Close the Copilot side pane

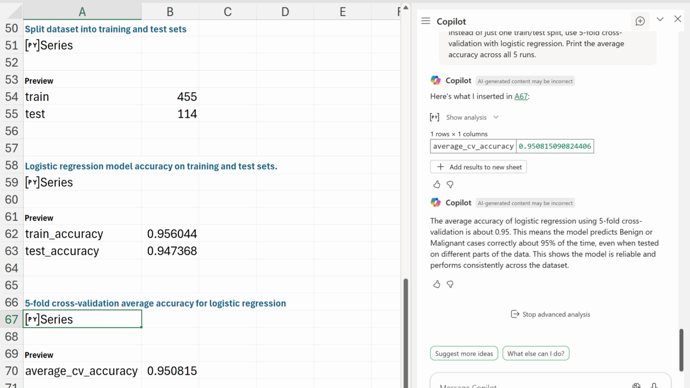pyautogui.click(x=678, y=19)
